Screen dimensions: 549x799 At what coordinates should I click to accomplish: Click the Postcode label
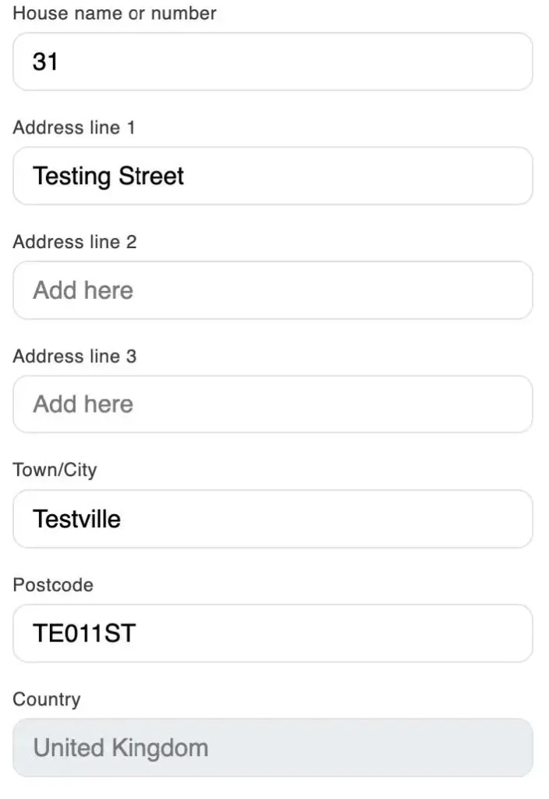pos(51,584)
